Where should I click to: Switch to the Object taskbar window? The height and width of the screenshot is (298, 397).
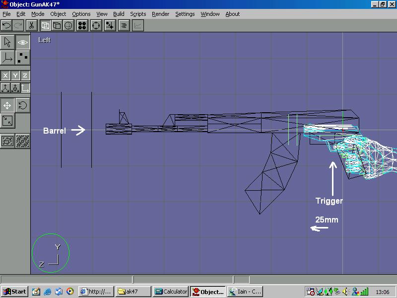[208, 292]
